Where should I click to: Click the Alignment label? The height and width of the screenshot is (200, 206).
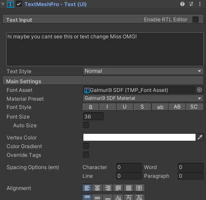[x=19, y=188]
